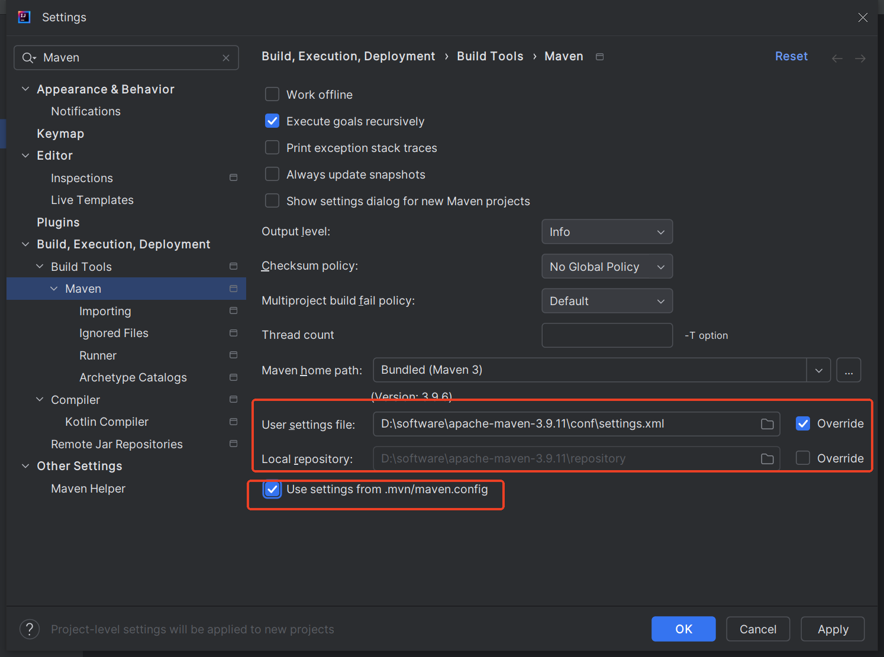This screenshot has width=884, height=657.
Task: Open Inspections settings page
Action: click(82, 178)
